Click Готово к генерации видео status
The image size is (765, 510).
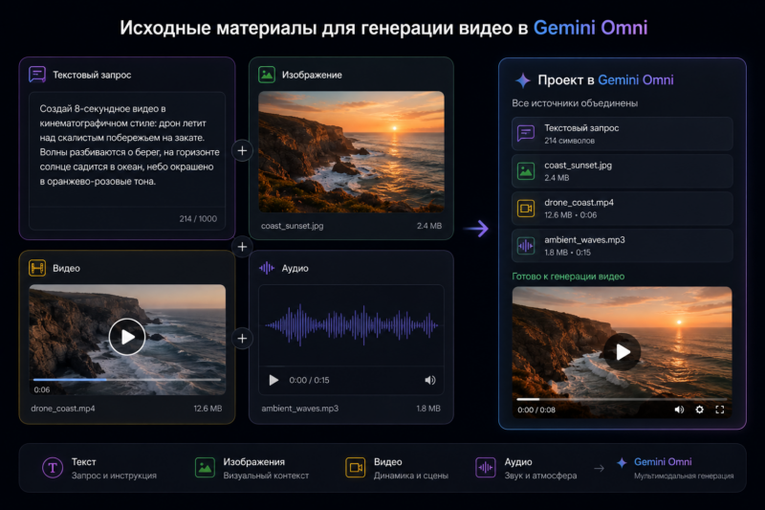pyautogui.click(x=568, y=277)
